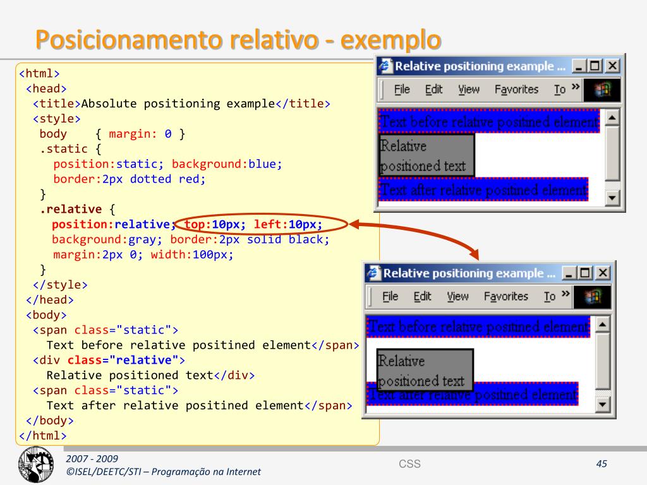
Task: Open the truncated To menu in upper browser window
Action: click(x=560, y=90)
